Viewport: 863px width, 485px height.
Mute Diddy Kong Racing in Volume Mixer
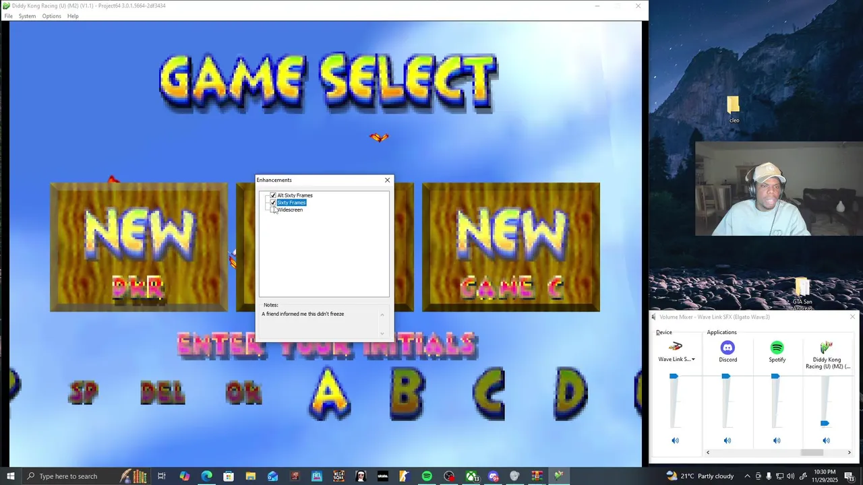coord(826,441)
